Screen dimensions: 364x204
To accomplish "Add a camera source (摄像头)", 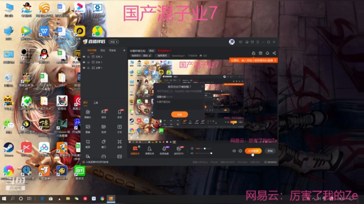I will [x=88, y=114].
